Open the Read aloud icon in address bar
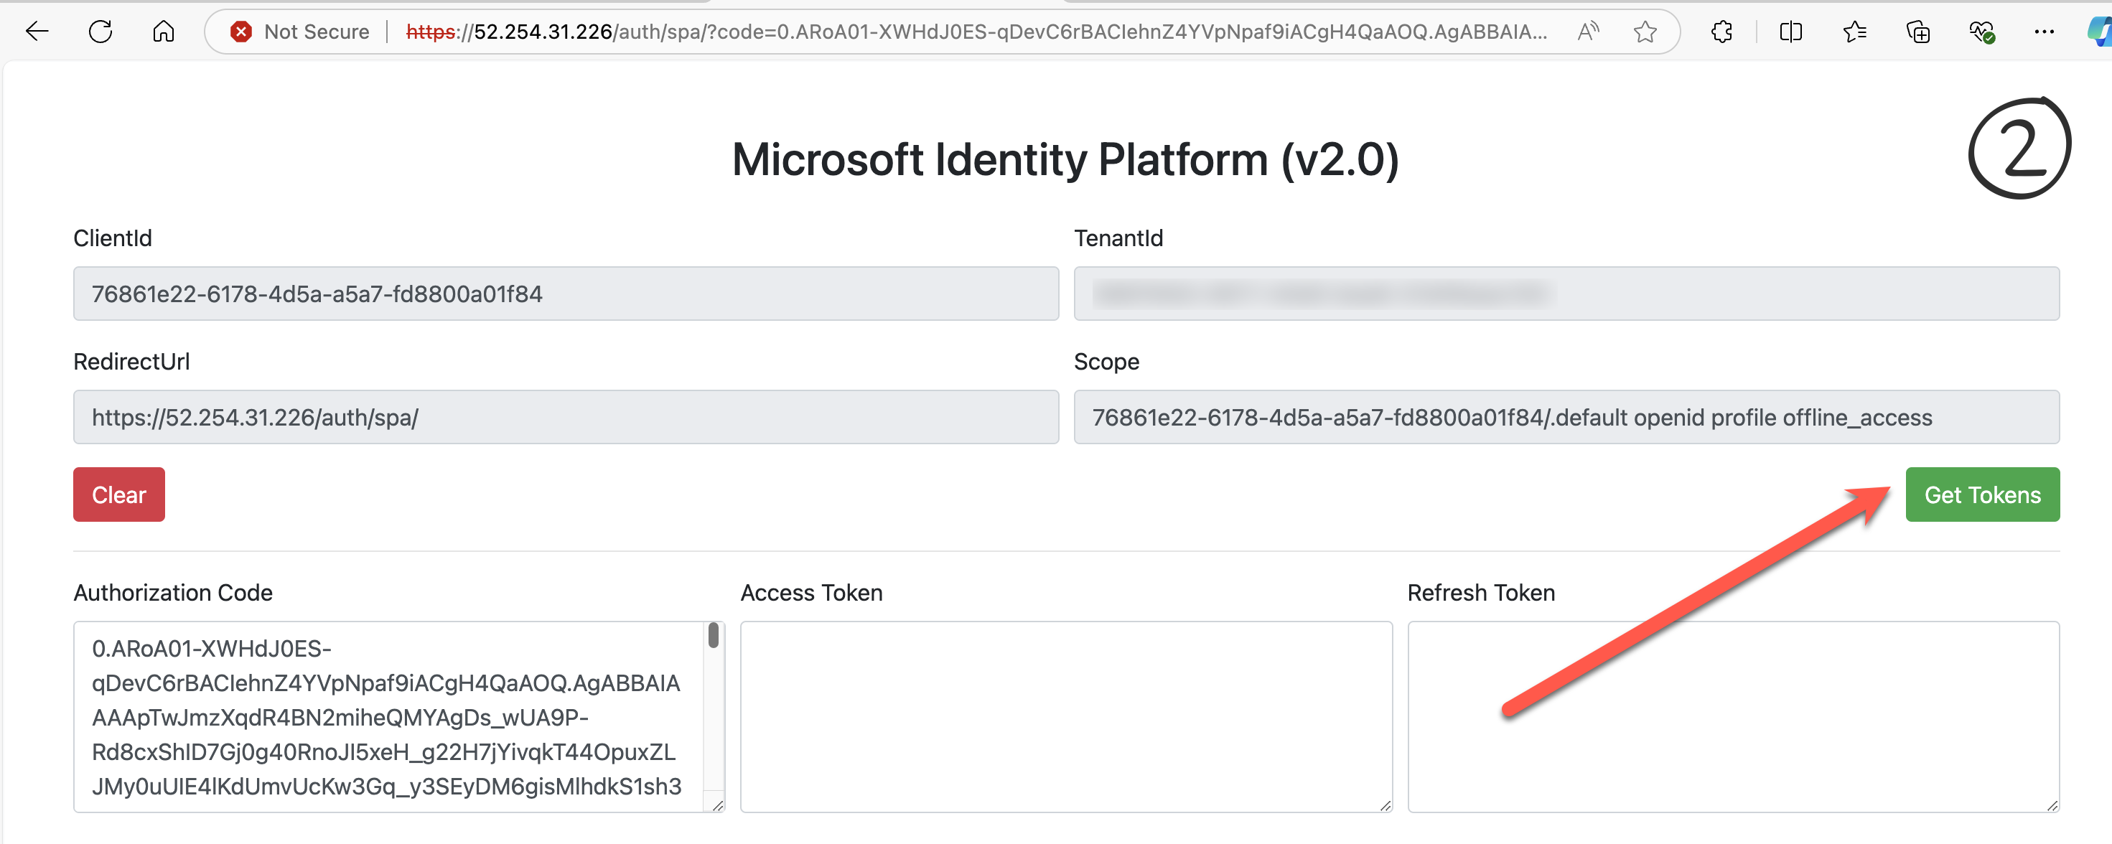This screenshot has height=844, width=2112. (x=1588, y=32)
